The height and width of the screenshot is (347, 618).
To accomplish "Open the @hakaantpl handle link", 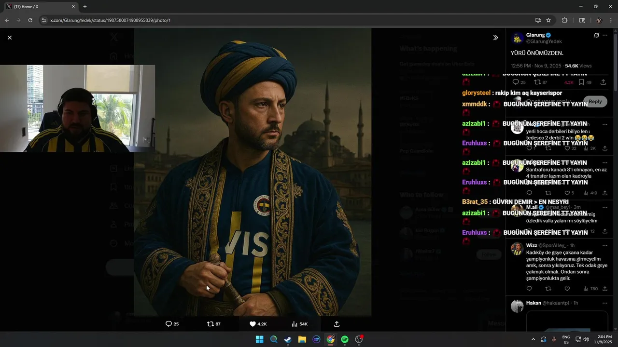I will point(557,303).
